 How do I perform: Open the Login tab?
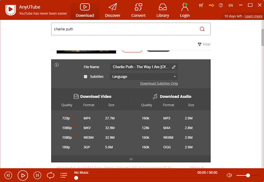185,10
